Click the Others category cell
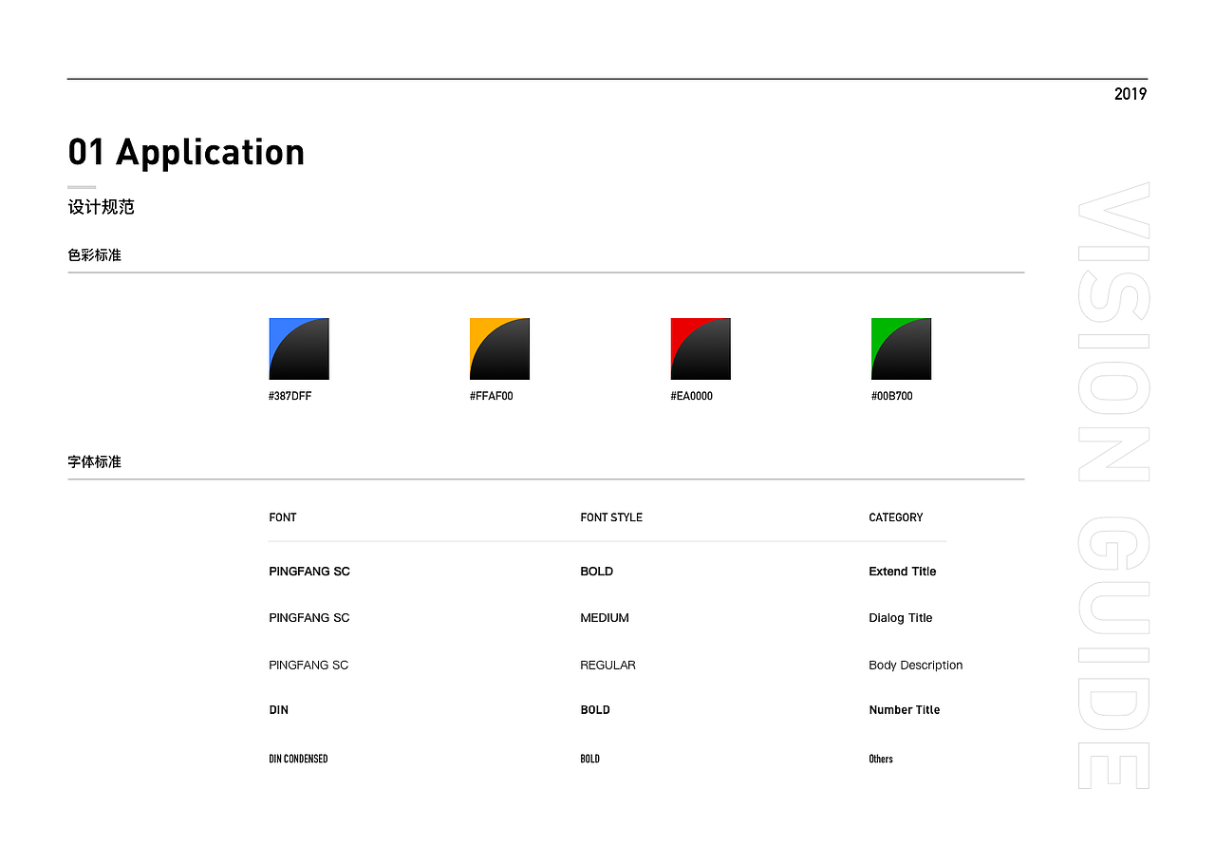Screen dimensions: 1215x864 tap(881, 759)
